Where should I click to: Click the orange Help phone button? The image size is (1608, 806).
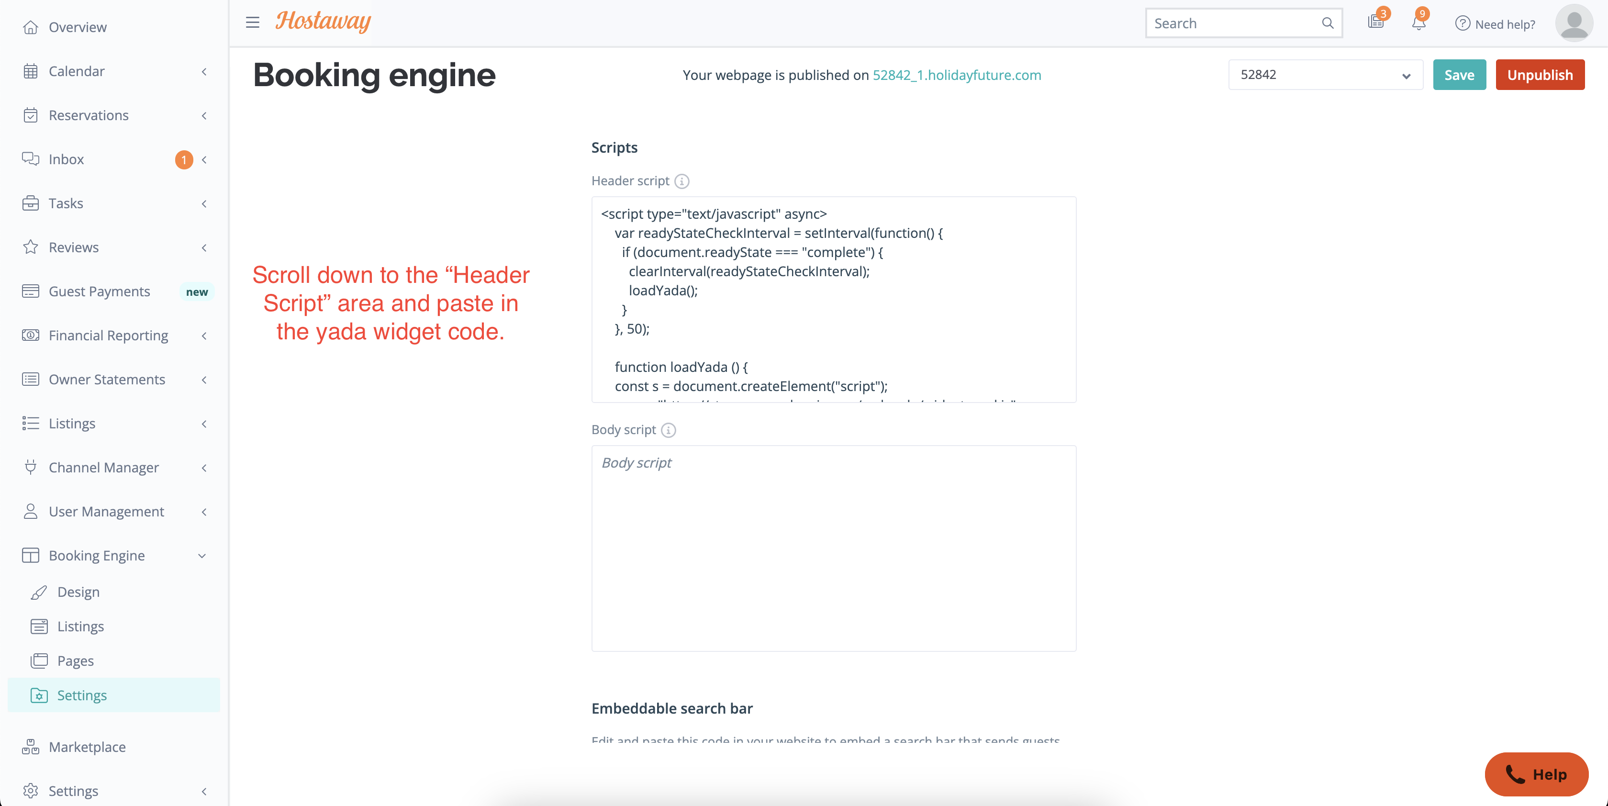[1536, 774]
